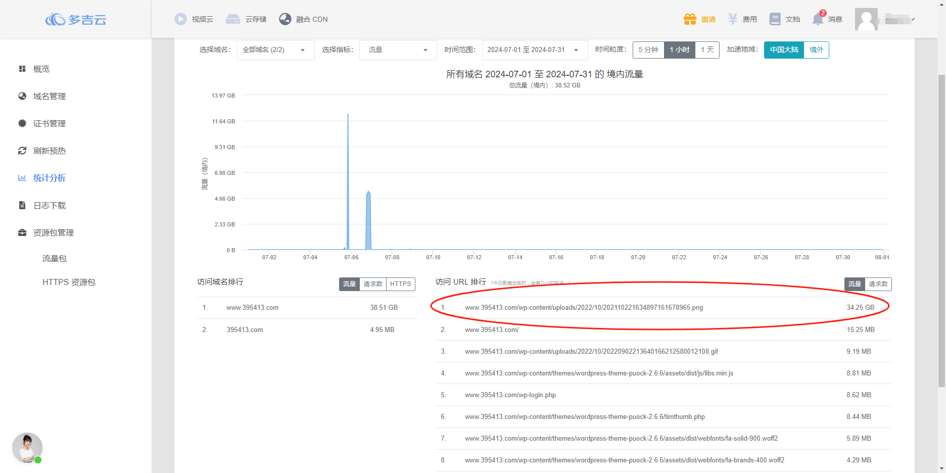Viewport: 946px width, 473px height.
Task: Switch time granularity to 1 天
Action: click(707, 50)
